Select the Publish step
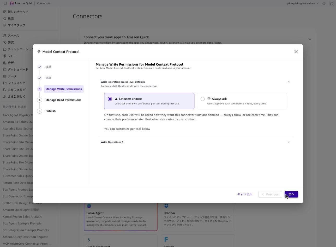 click(x=50, y=111)
